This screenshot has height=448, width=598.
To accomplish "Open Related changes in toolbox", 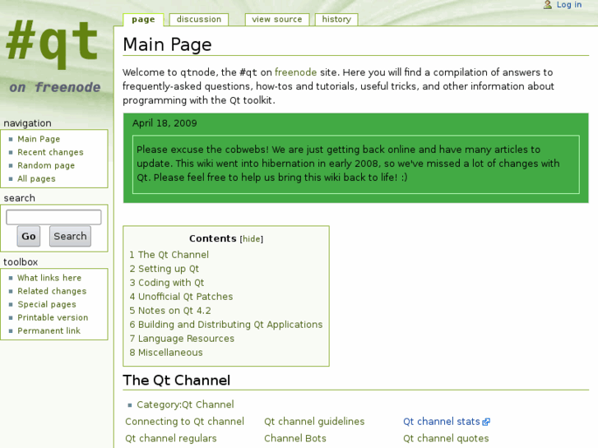I will 52,291.
